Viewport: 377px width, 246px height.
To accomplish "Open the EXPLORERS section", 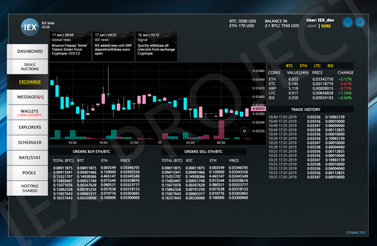I will [x=27, y=127].
